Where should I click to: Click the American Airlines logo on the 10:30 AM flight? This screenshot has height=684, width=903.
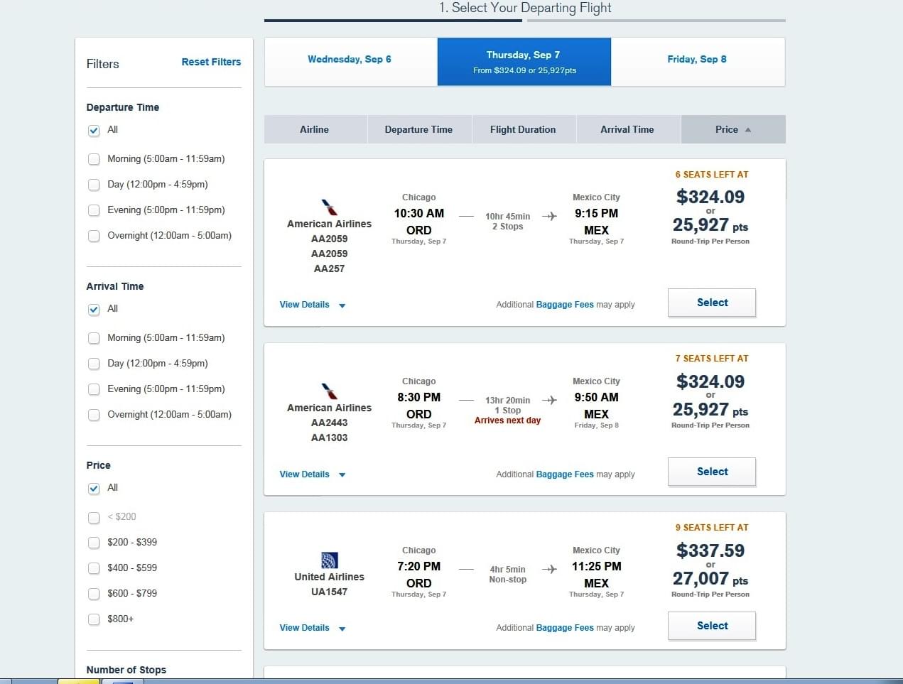pyautogui.click(x=329, y=207)
